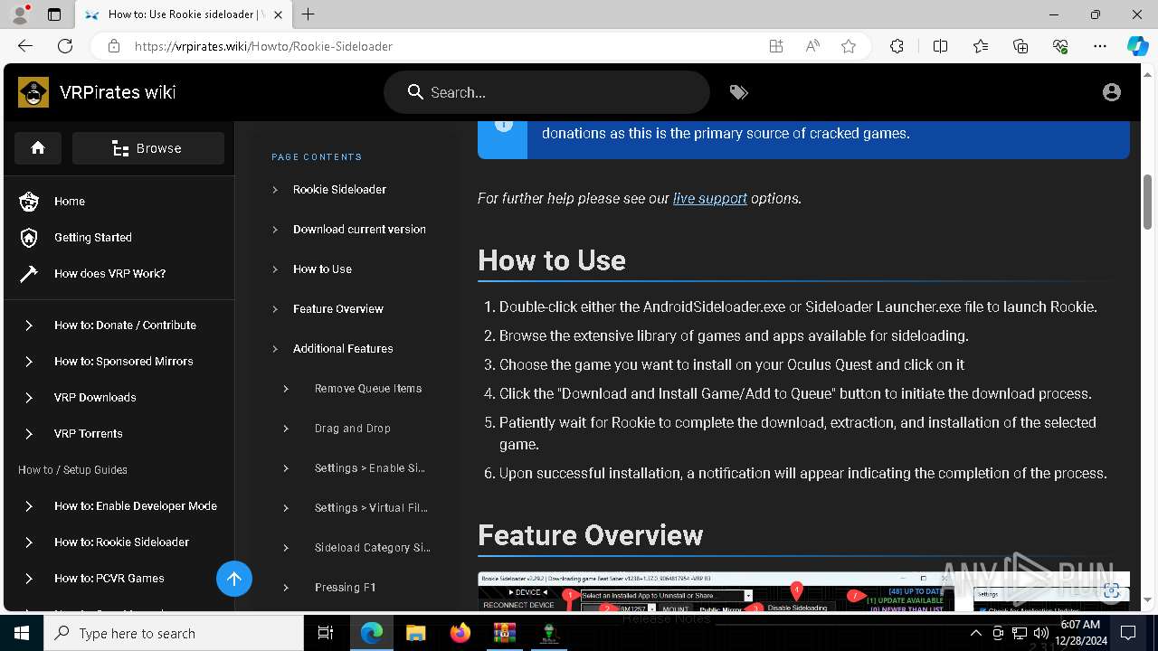Open Firefox from the taskbar

coord(460,633)
